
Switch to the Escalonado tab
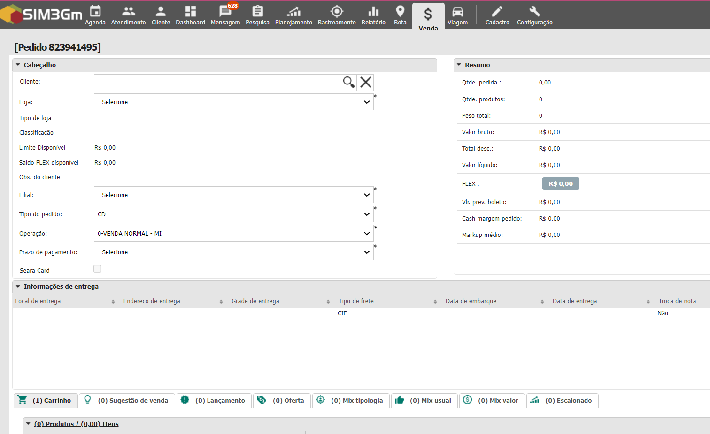pyautogui.click(x=562, y=400)
